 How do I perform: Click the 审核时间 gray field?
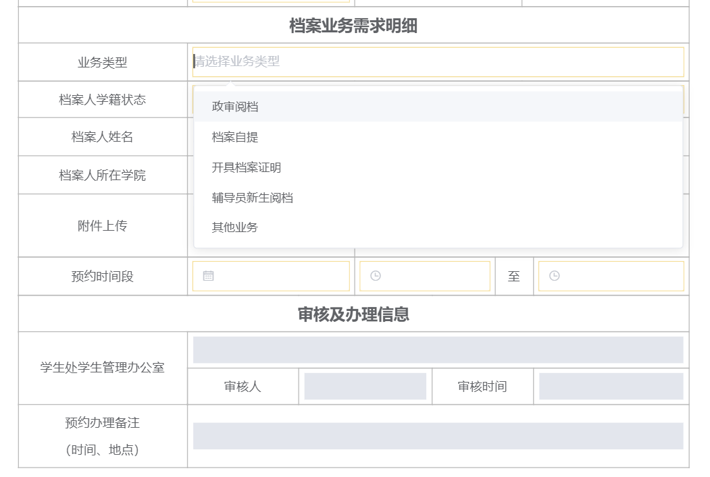click(611, 387)
